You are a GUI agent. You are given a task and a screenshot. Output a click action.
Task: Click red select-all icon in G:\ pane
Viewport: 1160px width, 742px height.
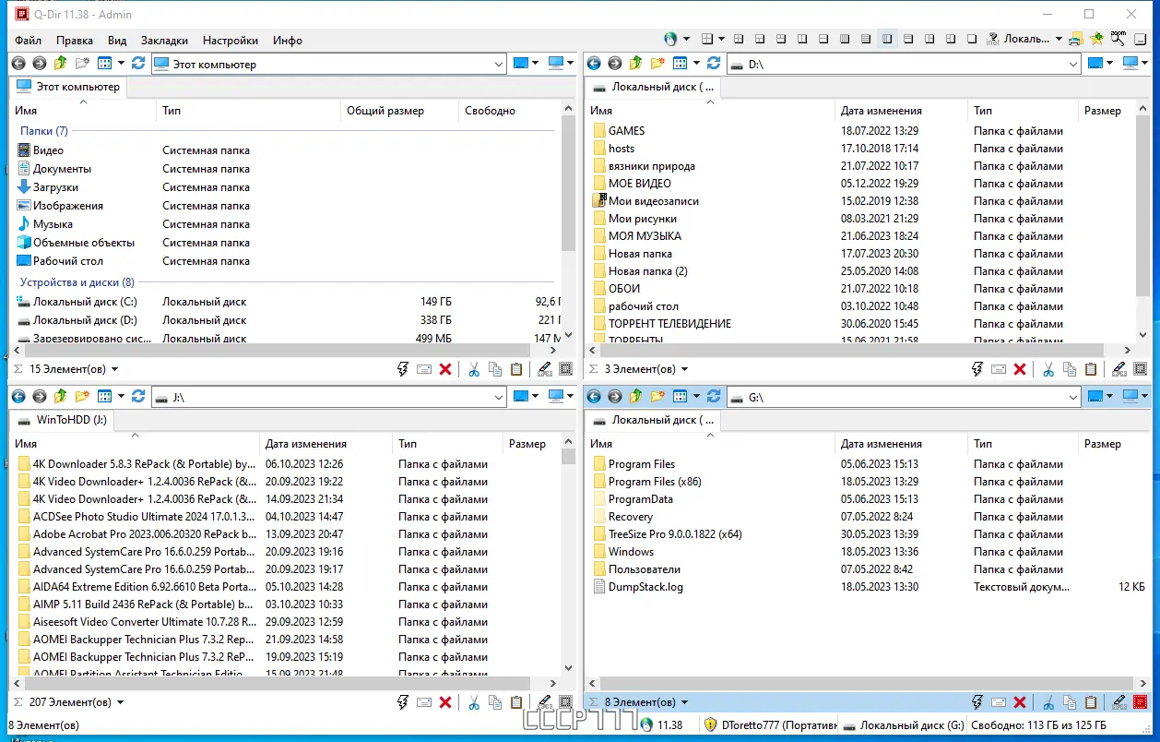tap(1140, 702)
